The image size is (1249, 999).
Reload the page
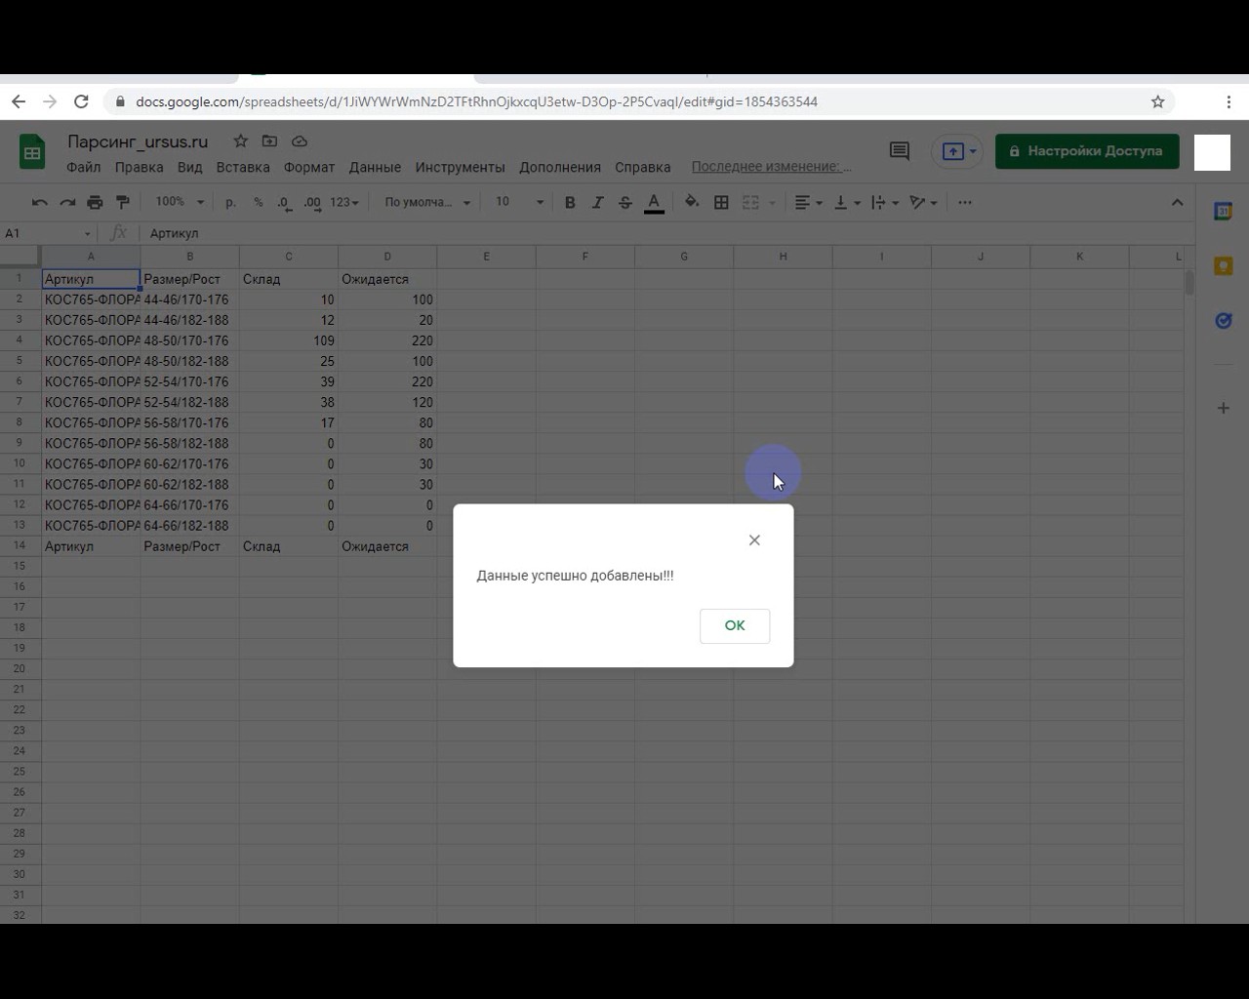(x=82, y=101)
